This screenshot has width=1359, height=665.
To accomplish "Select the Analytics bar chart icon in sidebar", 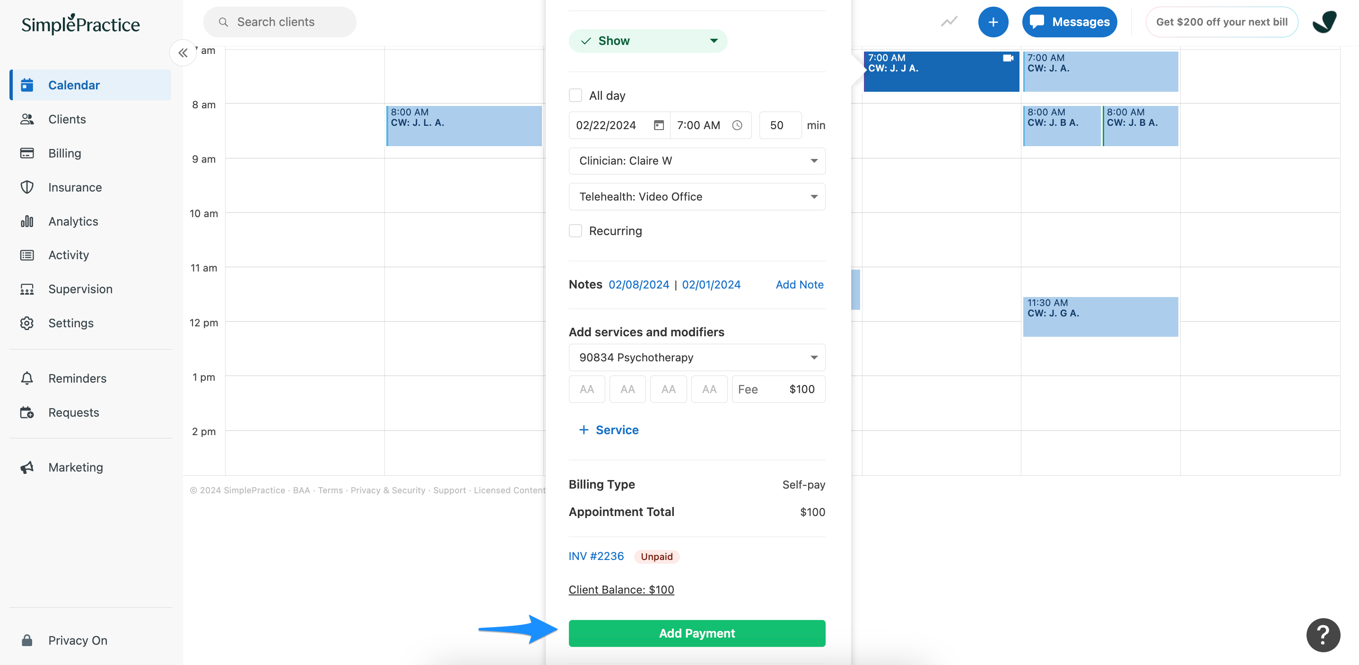I will [27, 221].
